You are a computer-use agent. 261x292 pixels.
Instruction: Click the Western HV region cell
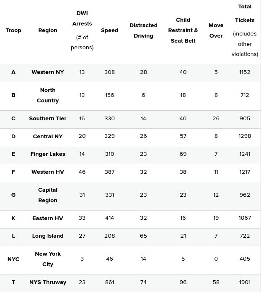pos(48,172)
